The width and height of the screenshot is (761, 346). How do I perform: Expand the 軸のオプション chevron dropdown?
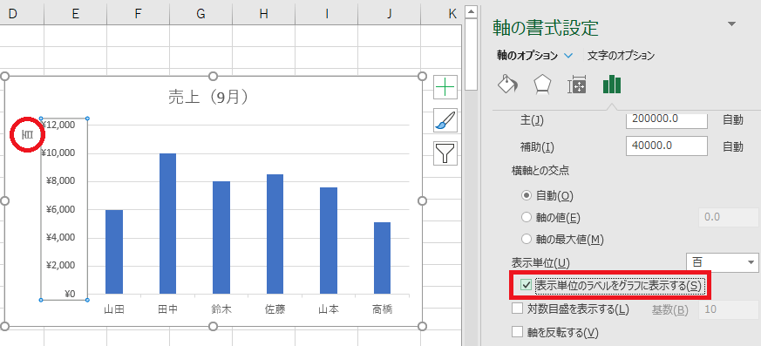(x=569, y=56)
